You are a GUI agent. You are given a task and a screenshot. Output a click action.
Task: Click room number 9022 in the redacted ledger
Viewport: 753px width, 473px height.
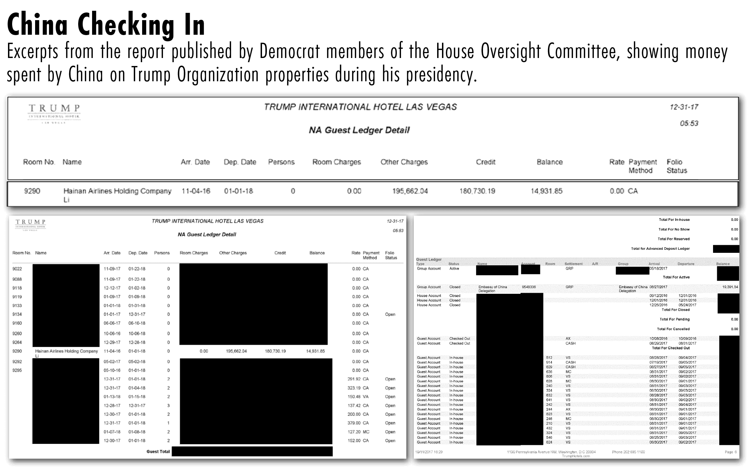(17, 269)
